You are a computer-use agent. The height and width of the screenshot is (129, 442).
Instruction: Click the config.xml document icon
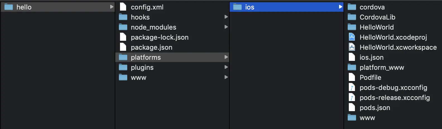[x=123, y=7]
